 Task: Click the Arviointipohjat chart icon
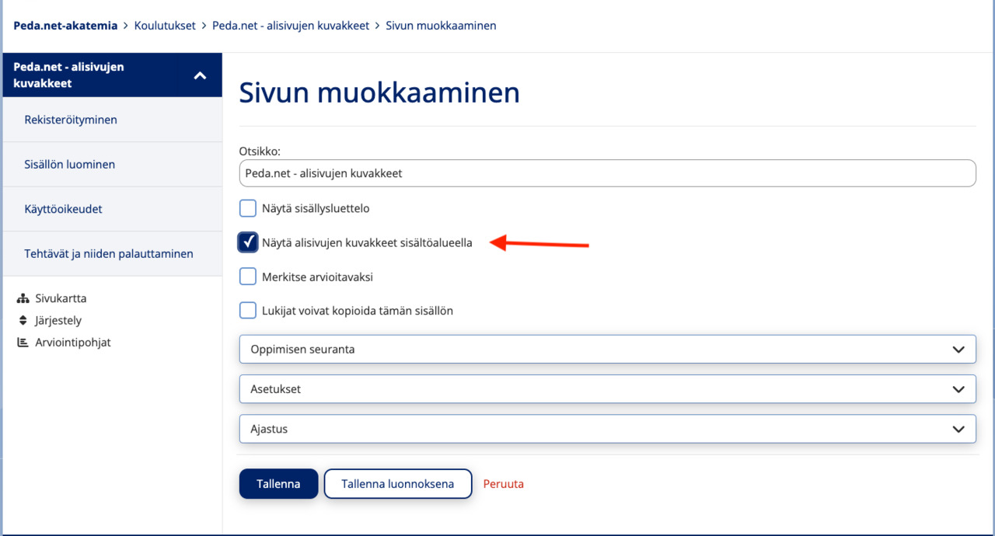(23, 342)
